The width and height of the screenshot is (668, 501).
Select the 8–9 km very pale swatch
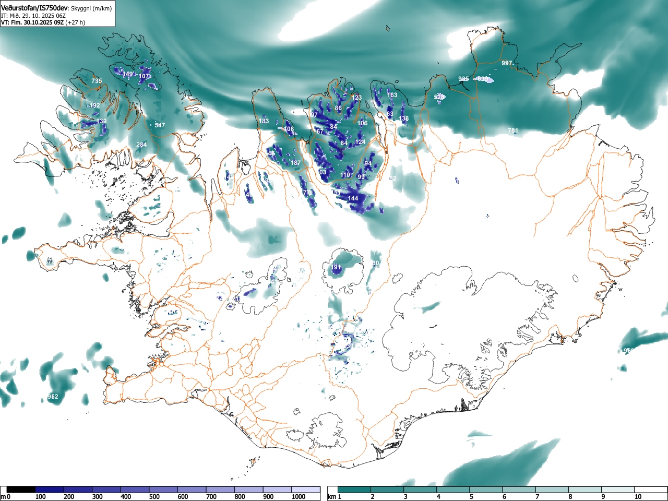584,490
